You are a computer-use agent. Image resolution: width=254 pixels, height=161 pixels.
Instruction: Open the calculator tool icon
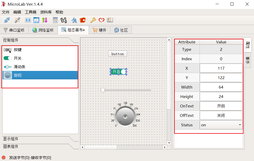(x=55, y=20)
